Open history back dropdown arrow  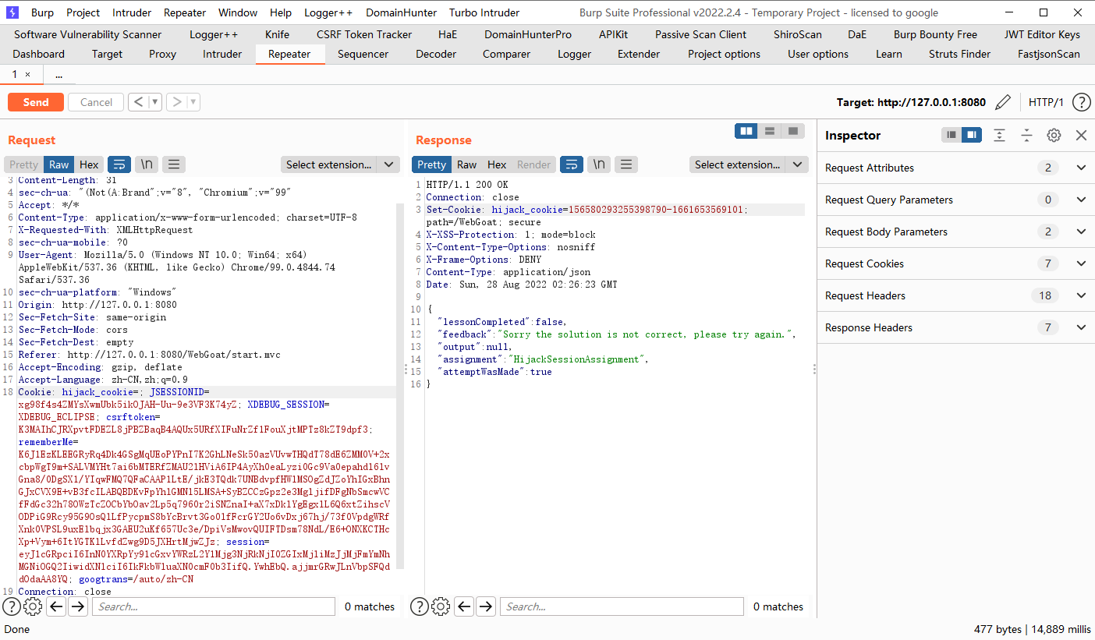[154, 102]
